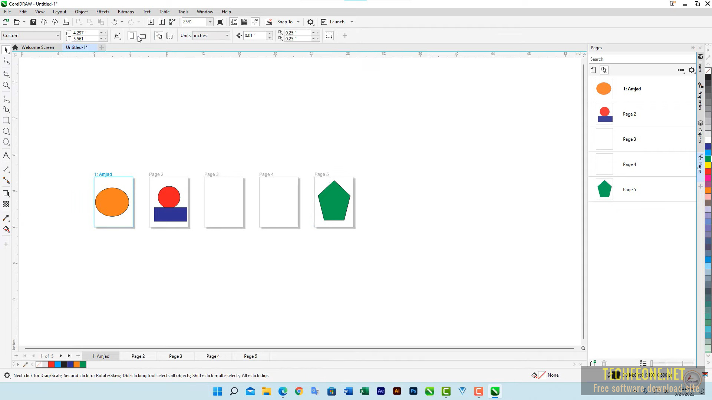Expand the Snap To options

pyautogui.click(x=299, y=21)
